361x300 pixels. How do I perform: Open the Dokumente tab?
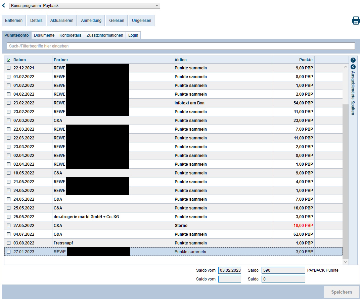point(44,35)
